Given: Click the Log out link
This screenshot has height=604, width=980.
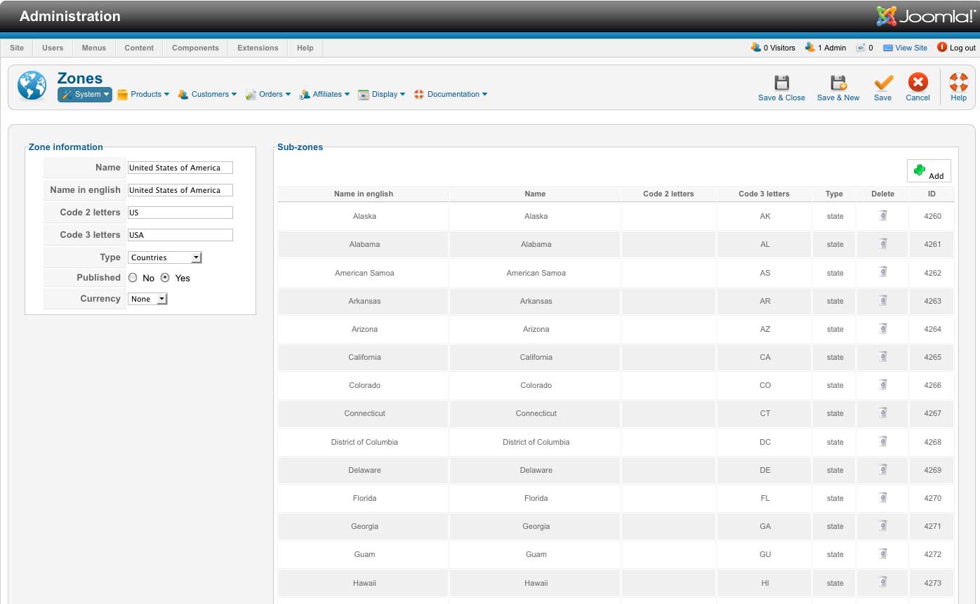Looking at the screenshot, I should click(x=962, y=48).
